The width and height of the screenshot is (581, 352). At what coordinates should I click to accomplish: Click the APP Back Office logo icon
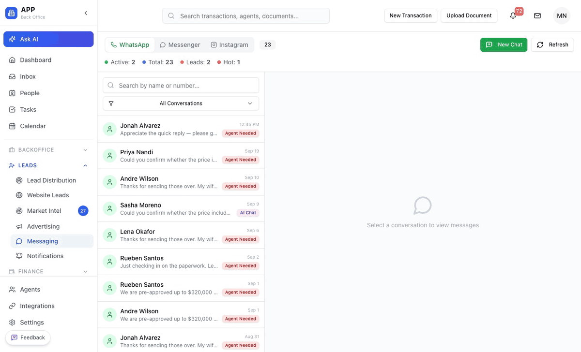point(11,13)
